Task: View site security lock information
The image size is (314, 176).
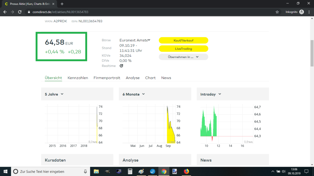Action: (29, 12)
